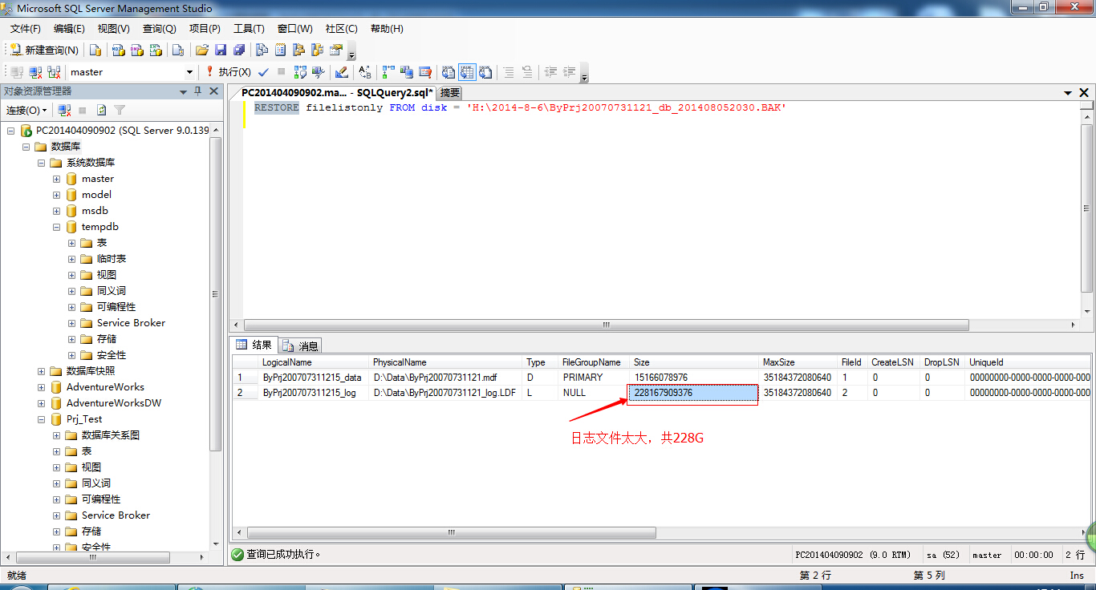This screenshot has width=1096, height=590.
Task: Open the 文件(F) menu
Action: tap(26, 28)
